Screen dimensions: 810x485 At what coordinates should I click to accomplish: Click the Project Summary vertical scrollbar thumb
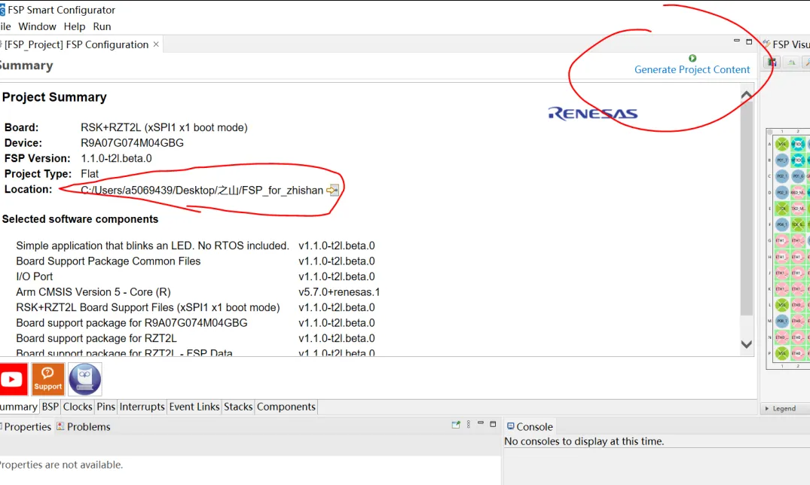tap(747, 209)
